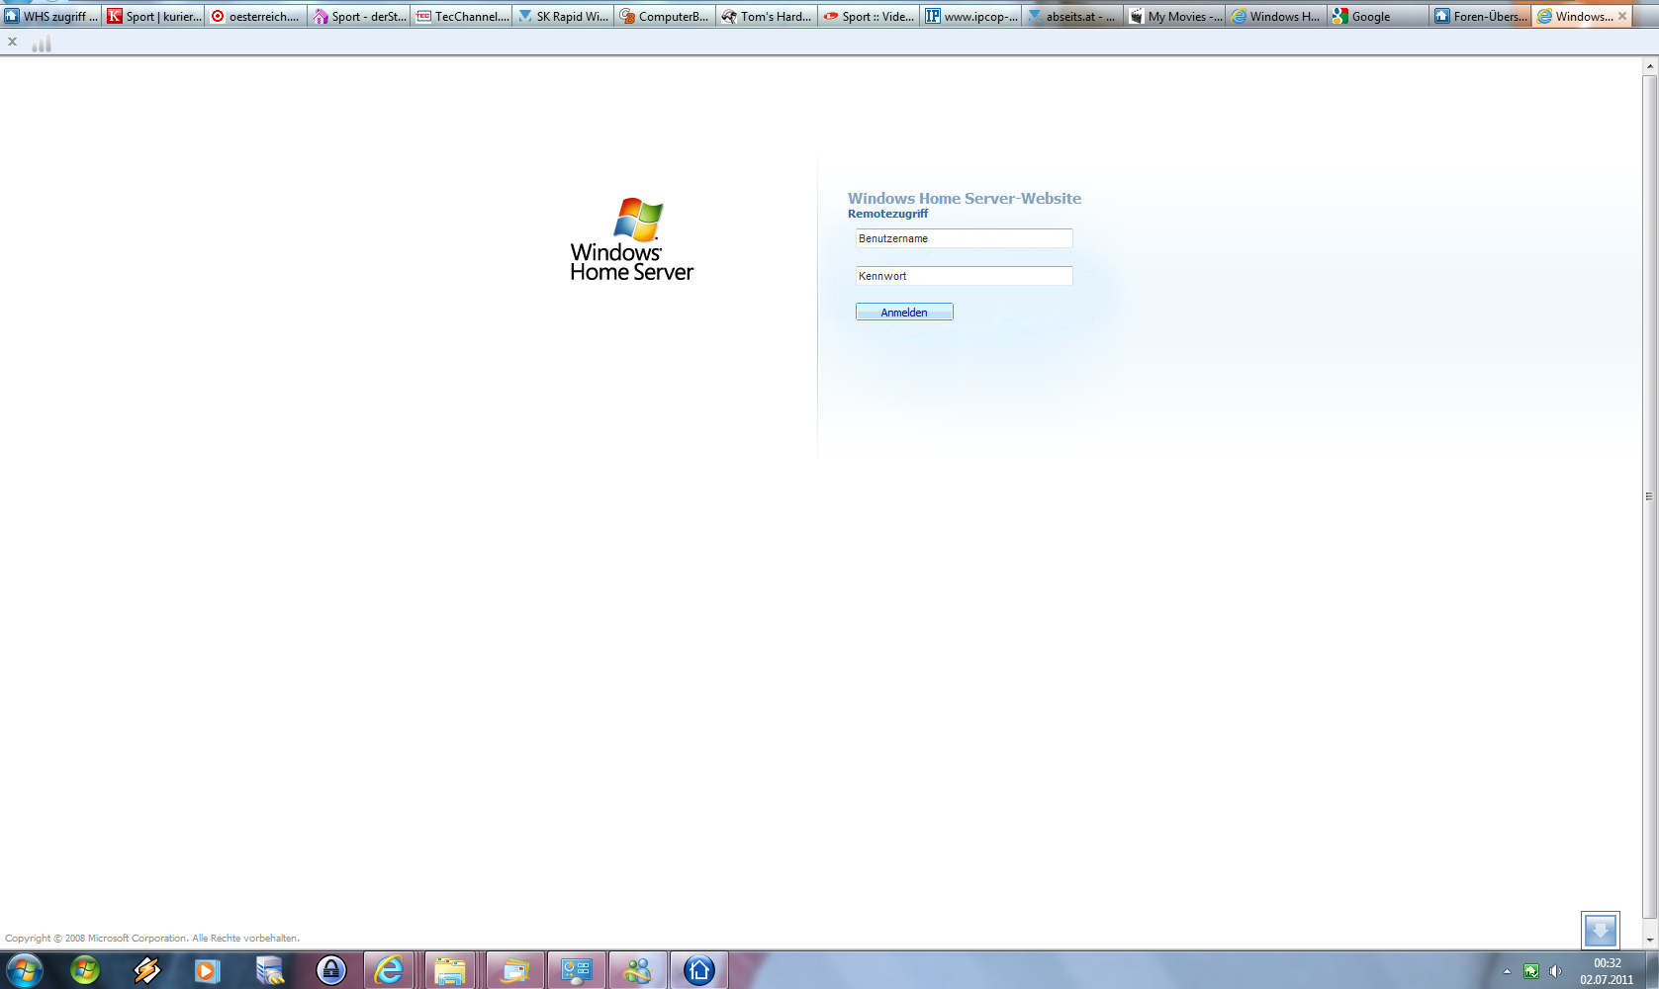
Task: Show hidden system tray icons
Action: pyautogui.click(x=1507, y=971)
